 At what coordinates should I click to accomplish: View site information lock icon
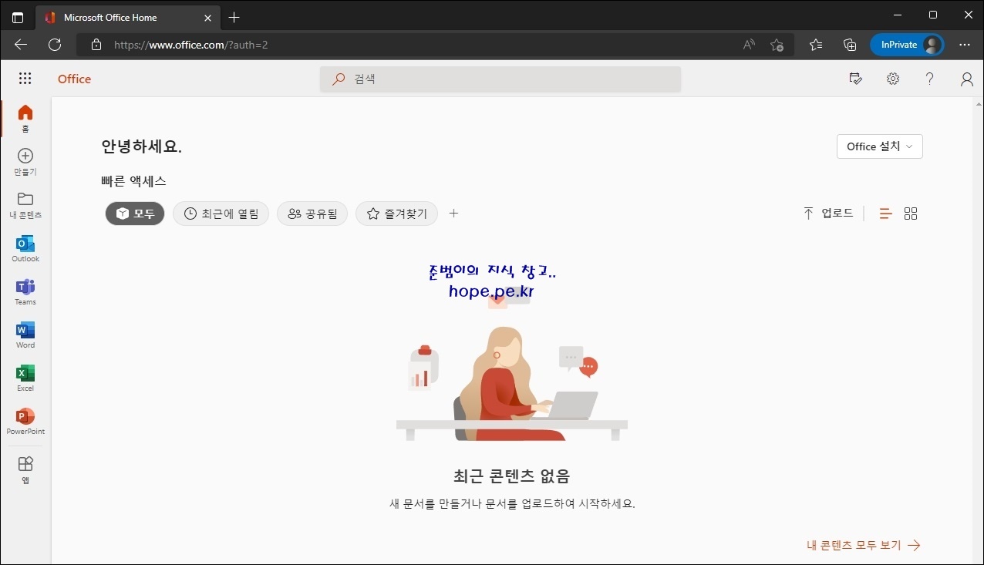tap(96, 45)
